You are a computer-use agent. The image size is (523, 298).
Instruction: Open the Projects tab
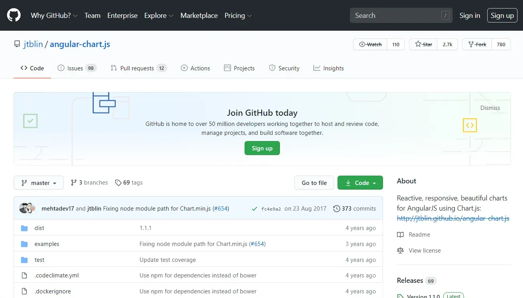(239, 68)
